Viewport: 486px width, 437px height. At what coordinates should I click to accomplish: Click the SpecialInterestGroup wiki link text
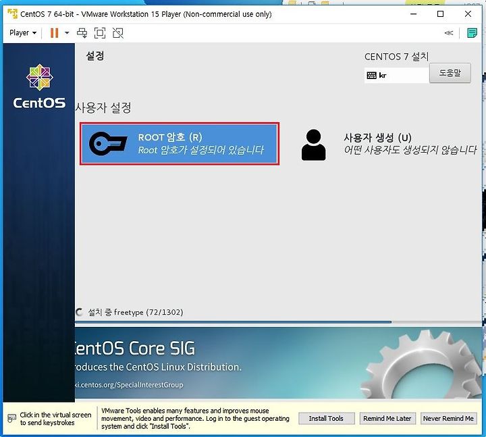[x=129, y=385]
